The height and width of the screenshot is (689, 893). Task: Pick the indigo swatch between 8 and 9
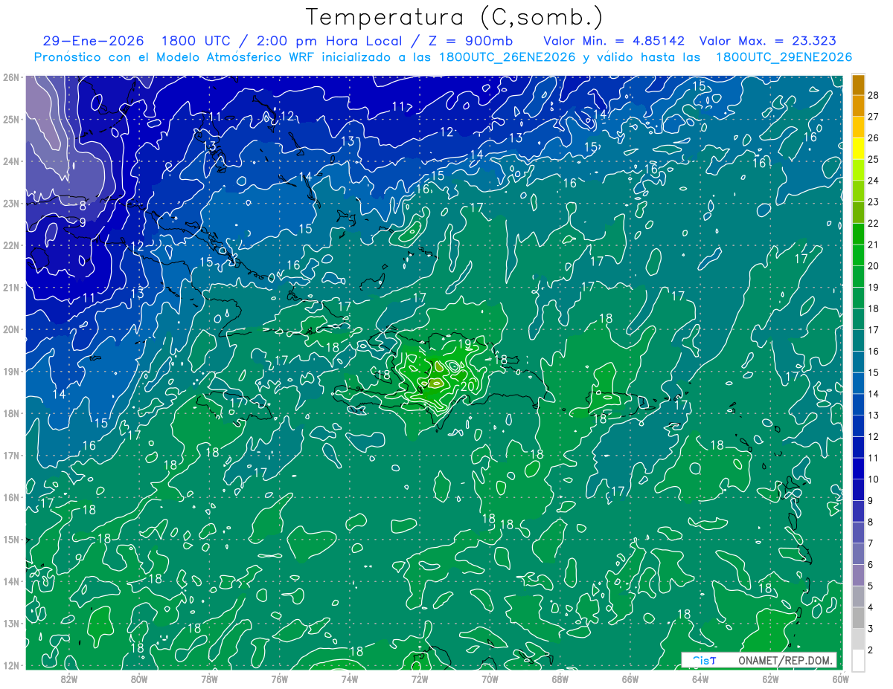858,511
